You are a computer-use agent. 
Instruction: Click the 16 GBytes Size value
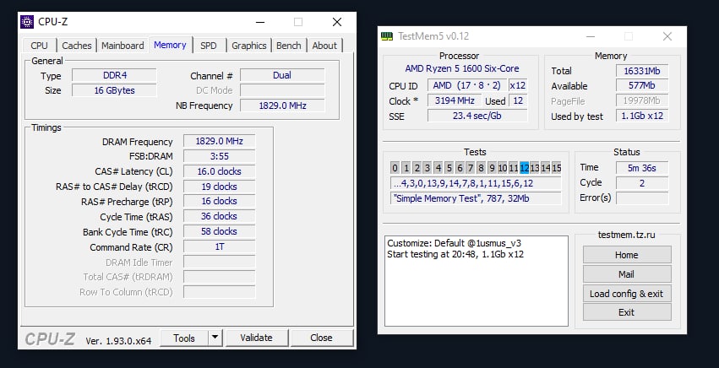click(114, 90)
